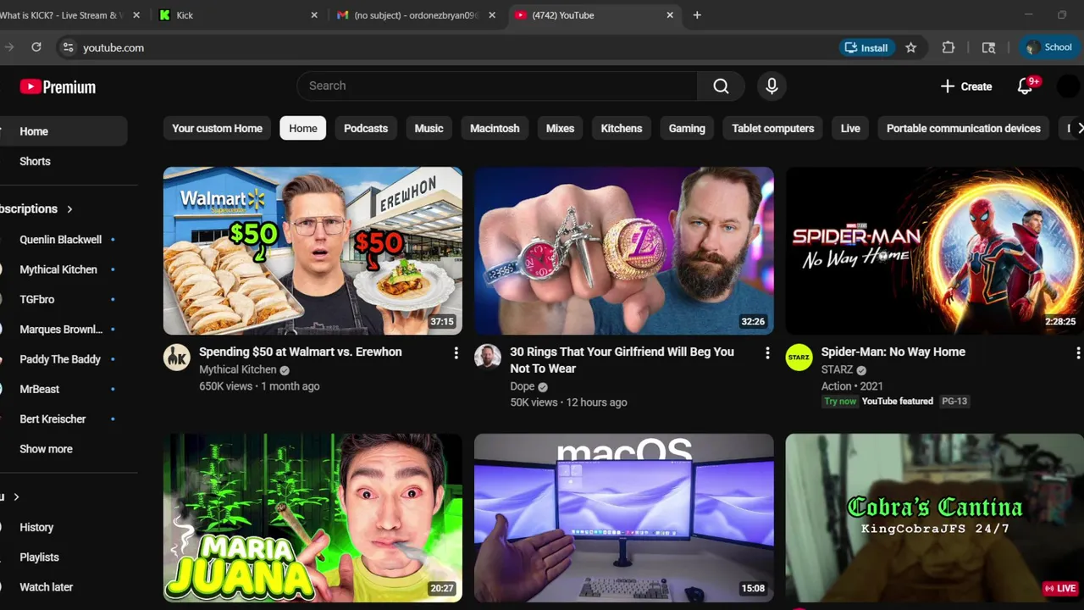Play the Maria Juana video thumbnail
This screenshot has width=1084, height=610.
point(312,518)
